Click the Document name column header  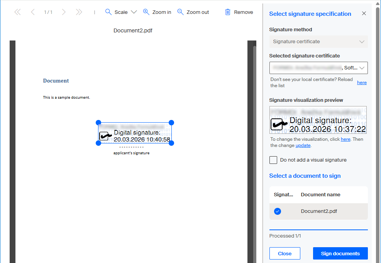320,195
